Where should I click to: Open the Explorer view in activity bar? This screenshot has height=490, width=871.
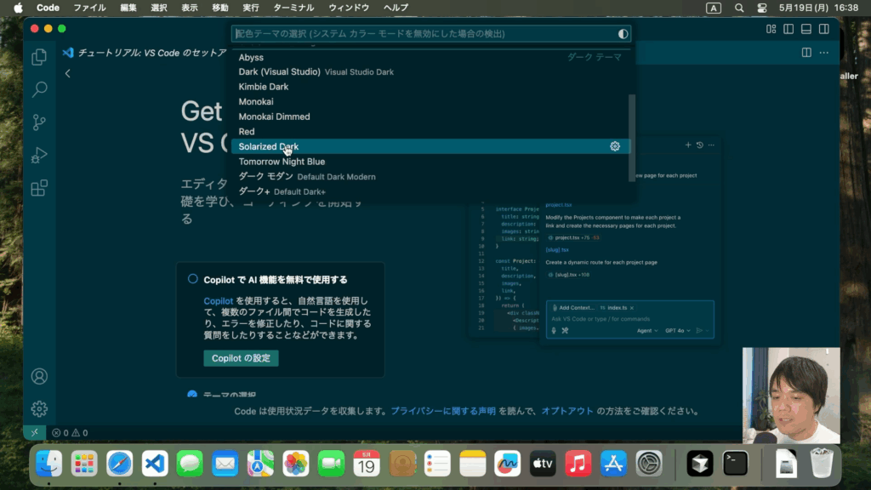39,58
